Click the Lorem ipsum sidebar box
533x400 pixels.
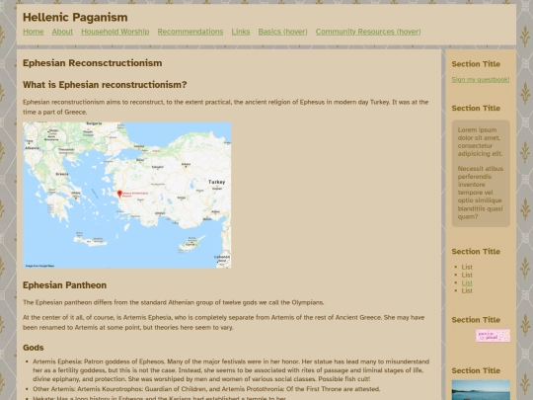pyautogui.click(x=481, y=174)
